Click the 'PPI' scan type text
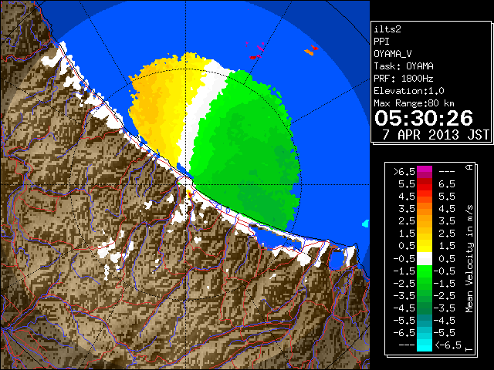494x370 pixels. coord(381,42)
